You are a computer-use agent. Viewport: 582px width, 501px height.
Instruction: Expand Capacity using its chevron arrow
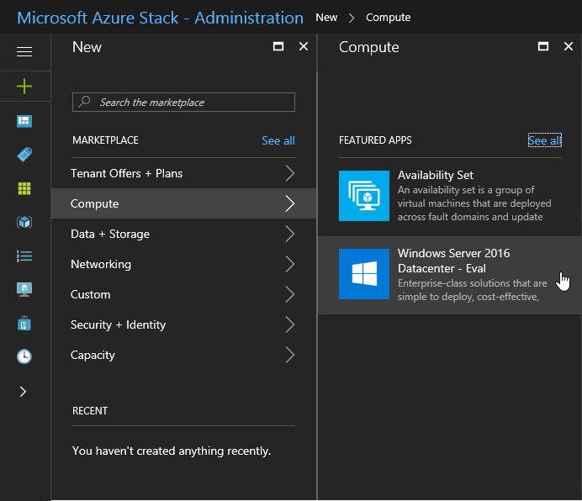pos(290,355)
